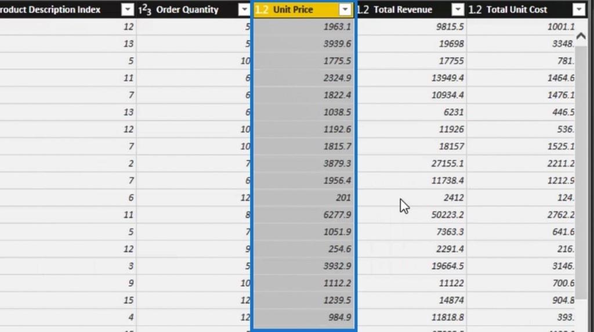Select the Unit Price cell 1192.6
Screen dimensions: 594x332
pos(303,129)
